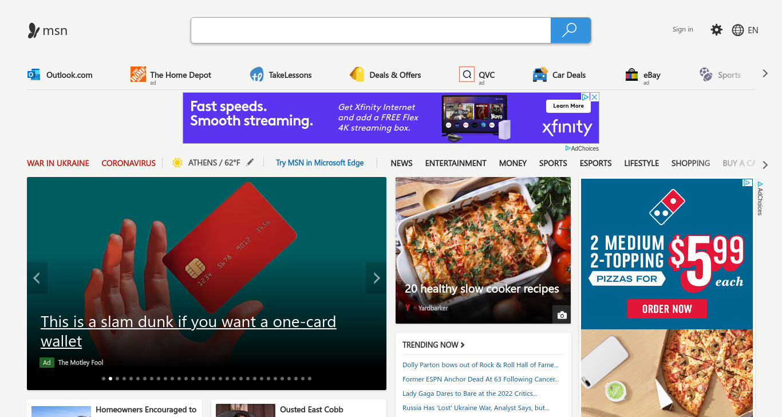Click the Ousted East Cobb thumbnail

[x=246, y=410]
